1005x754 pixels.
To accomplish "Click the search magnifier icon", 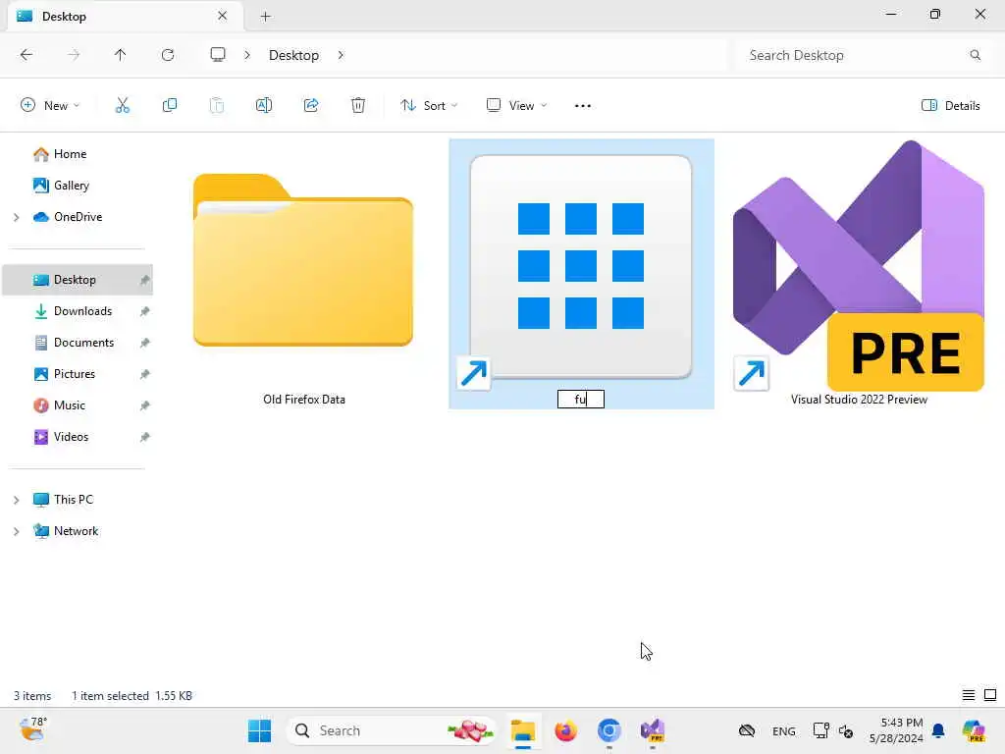I will tap(975, 55).
